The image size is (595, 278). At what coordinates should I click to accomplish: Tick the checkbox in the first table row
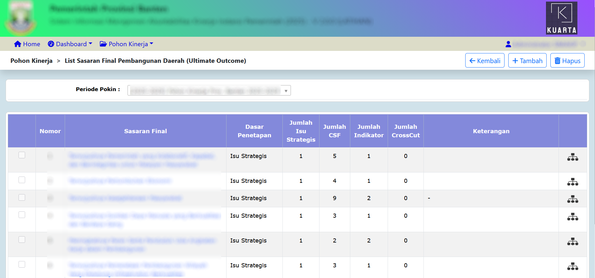tap(22, 155)
